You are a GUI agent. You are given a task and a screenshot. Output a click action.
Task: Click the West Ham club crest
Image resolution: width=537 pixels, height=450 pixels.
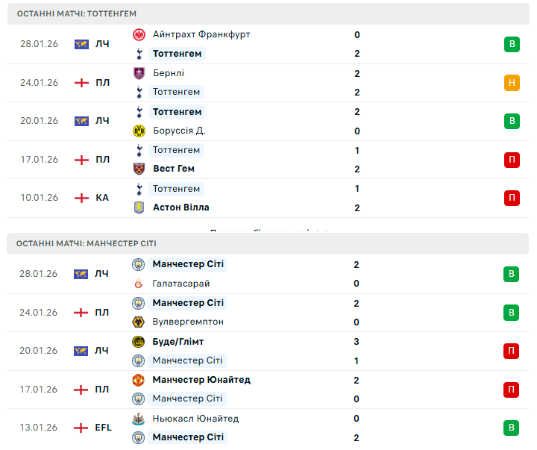click(x=139, y=169)
